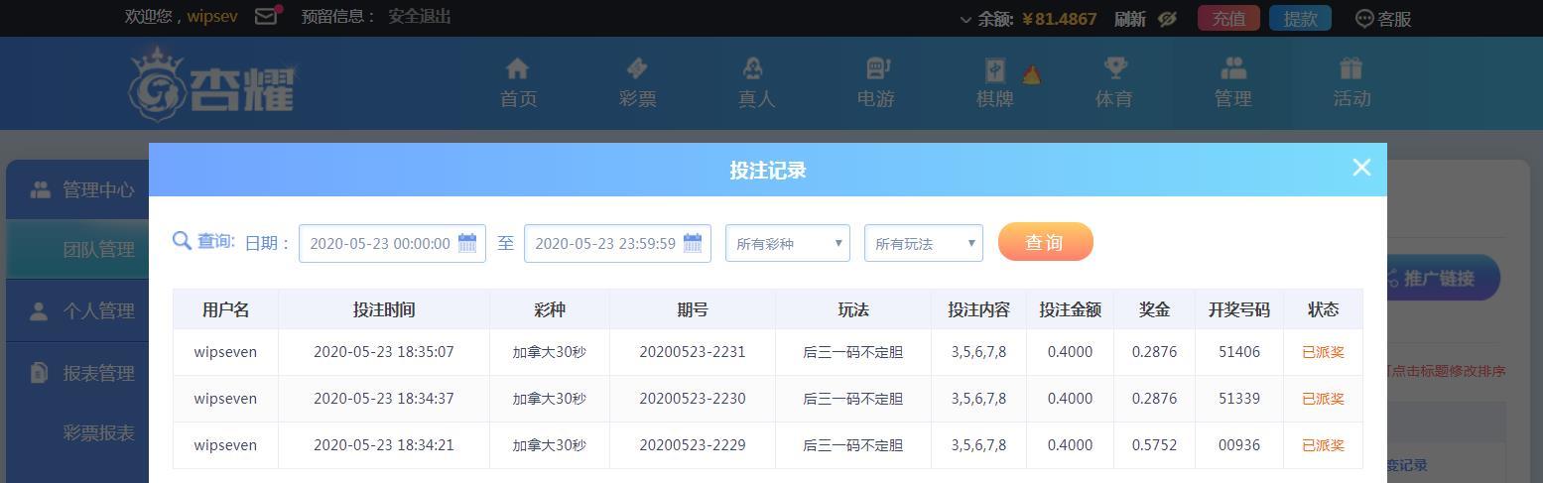Toggle balance visibility eye icon
The image size is (1543, 483).
pyautogui.click(x=1167, y=19)
